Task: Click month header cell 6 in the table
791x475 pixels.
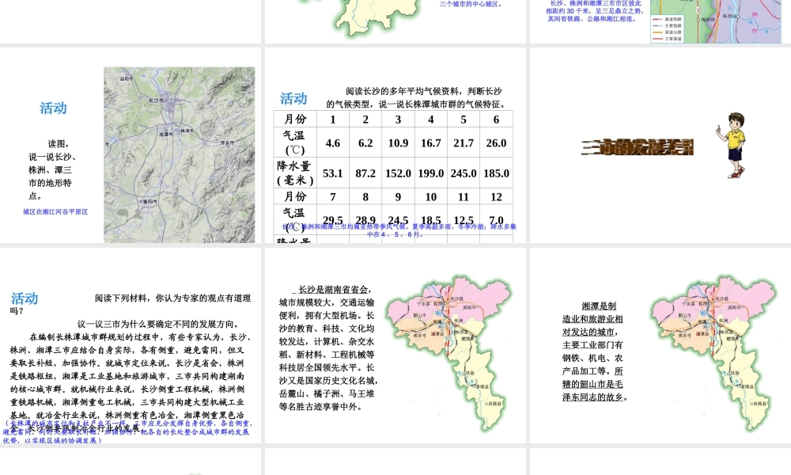Action: coord(497,119)
